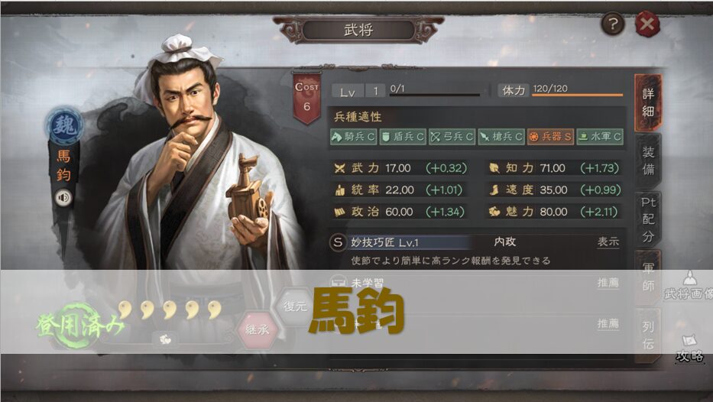The image size is (713, 402).
Task: Switch to the 詳細 tab
Action: click(x=648, y=102)
